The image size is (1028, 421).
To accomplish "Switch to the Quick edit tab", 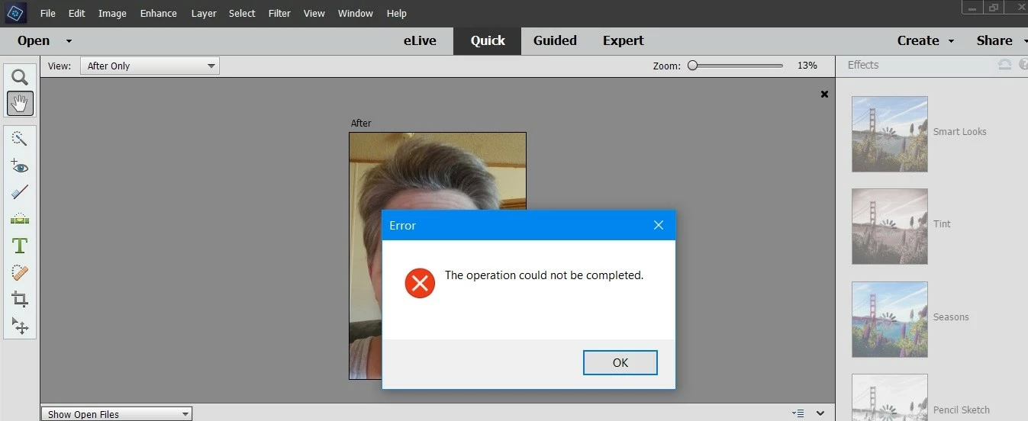I will pyautogui.click(x=488, y=40).
